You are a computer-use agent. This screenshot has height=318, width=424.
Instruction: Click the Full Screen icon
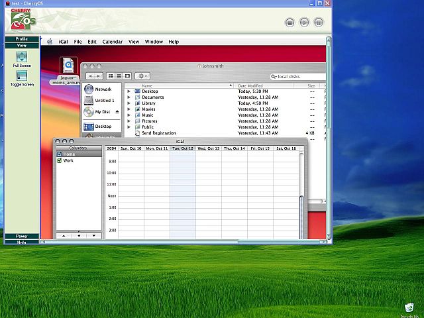point(22,57)
